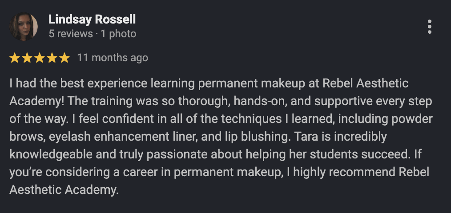Screen dimensions: 451x213
Task: Click the first gold rating star
Action: click(15, 58)
